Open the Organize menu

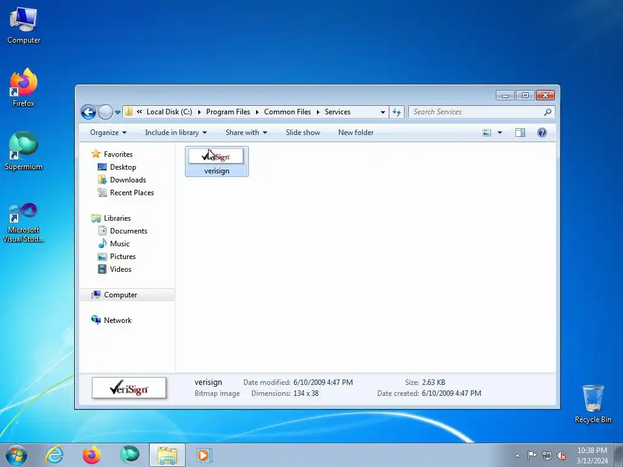pyautogui.click(x=108, y=133)
